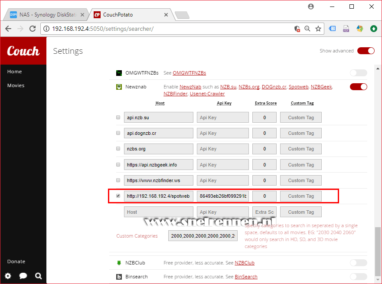Uncheck the spotweb host checkbox
The width and height of the screenshot is (382, 284).
coord(118,196)
